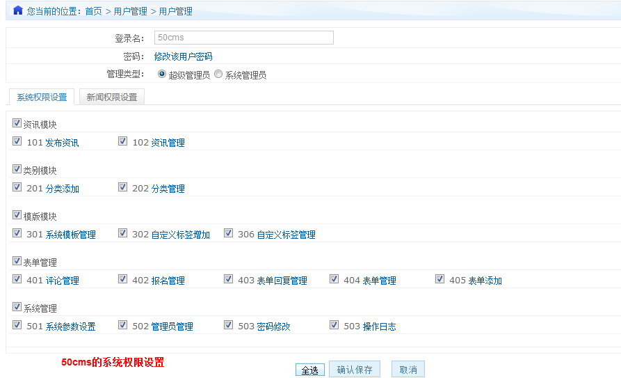Select 系统管理员 radio button
Viewport: 621px width, 378px height.
coord(218,74)
